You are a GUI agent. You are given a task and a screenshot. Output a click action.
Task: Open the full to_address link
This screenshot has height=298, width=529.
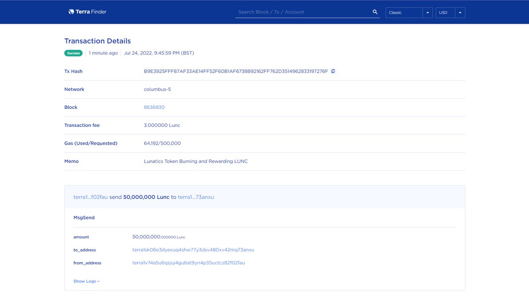193,250
